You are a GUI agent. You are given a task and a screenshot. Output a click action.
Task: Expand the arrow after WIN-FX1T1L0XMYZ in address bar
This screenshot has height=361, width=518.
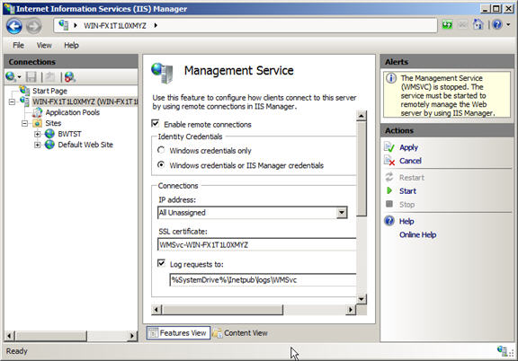point(156,25)
